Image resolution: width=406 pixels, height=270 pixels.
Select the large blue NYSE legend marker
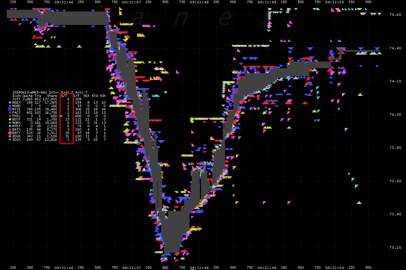pos(9,109)
